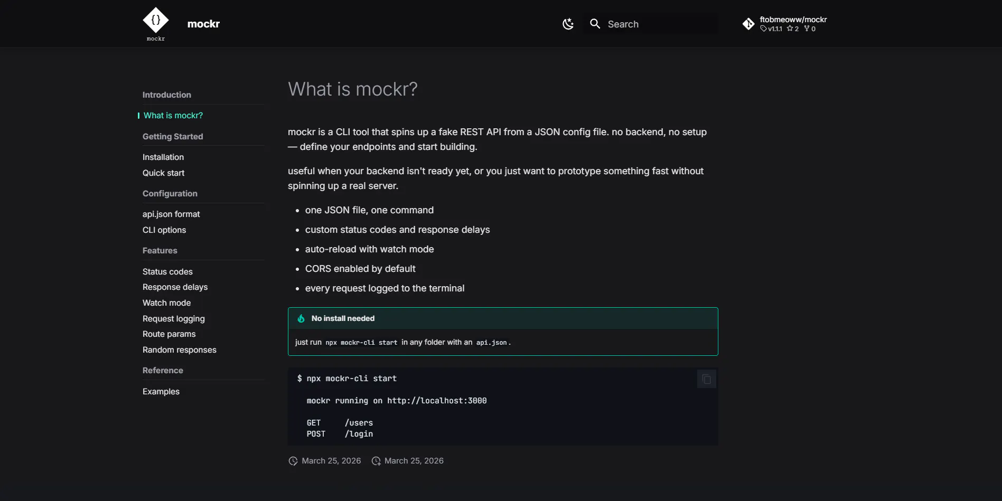The image size is (1002, 501).
Task: Click the Reference section heading
Action: point(163,370)
